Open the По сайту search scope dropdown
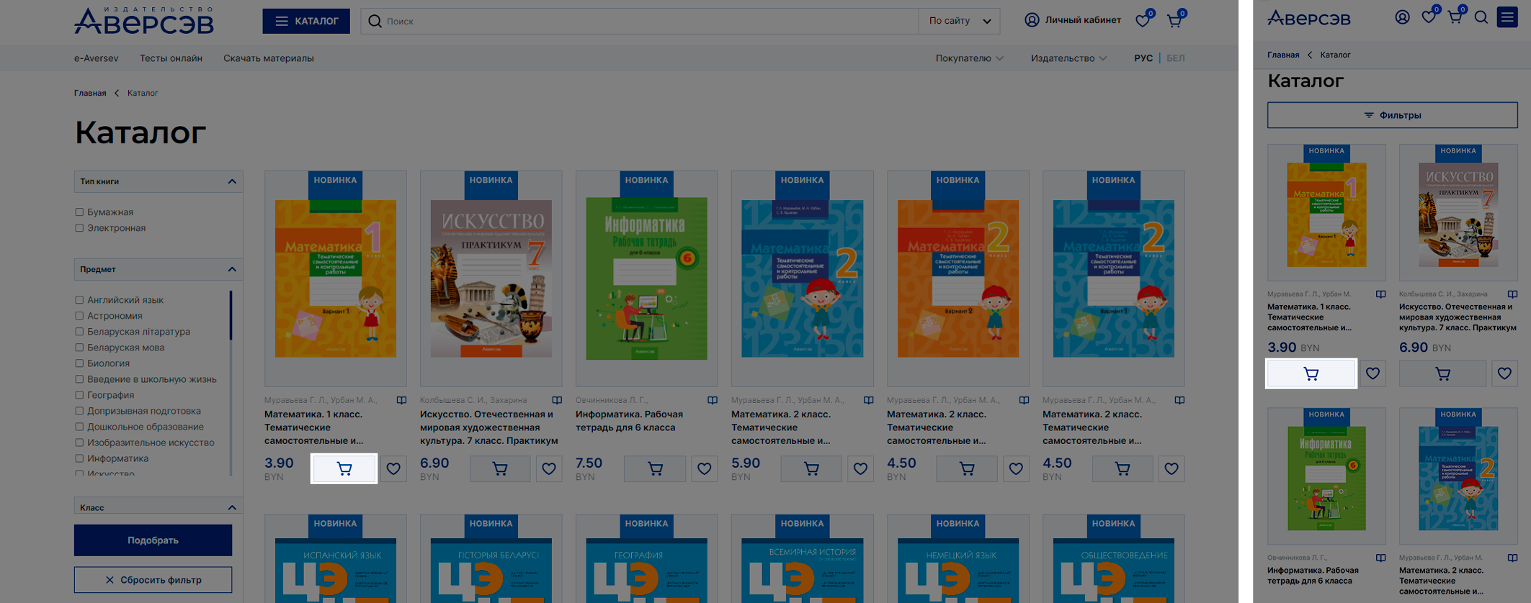 click(960, 21)
